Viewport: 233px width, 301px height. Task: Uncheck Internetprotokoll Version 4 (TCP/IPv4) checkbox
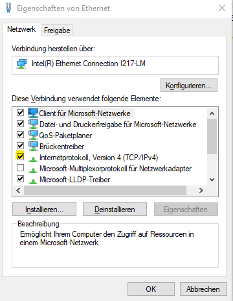click(20, 156)
